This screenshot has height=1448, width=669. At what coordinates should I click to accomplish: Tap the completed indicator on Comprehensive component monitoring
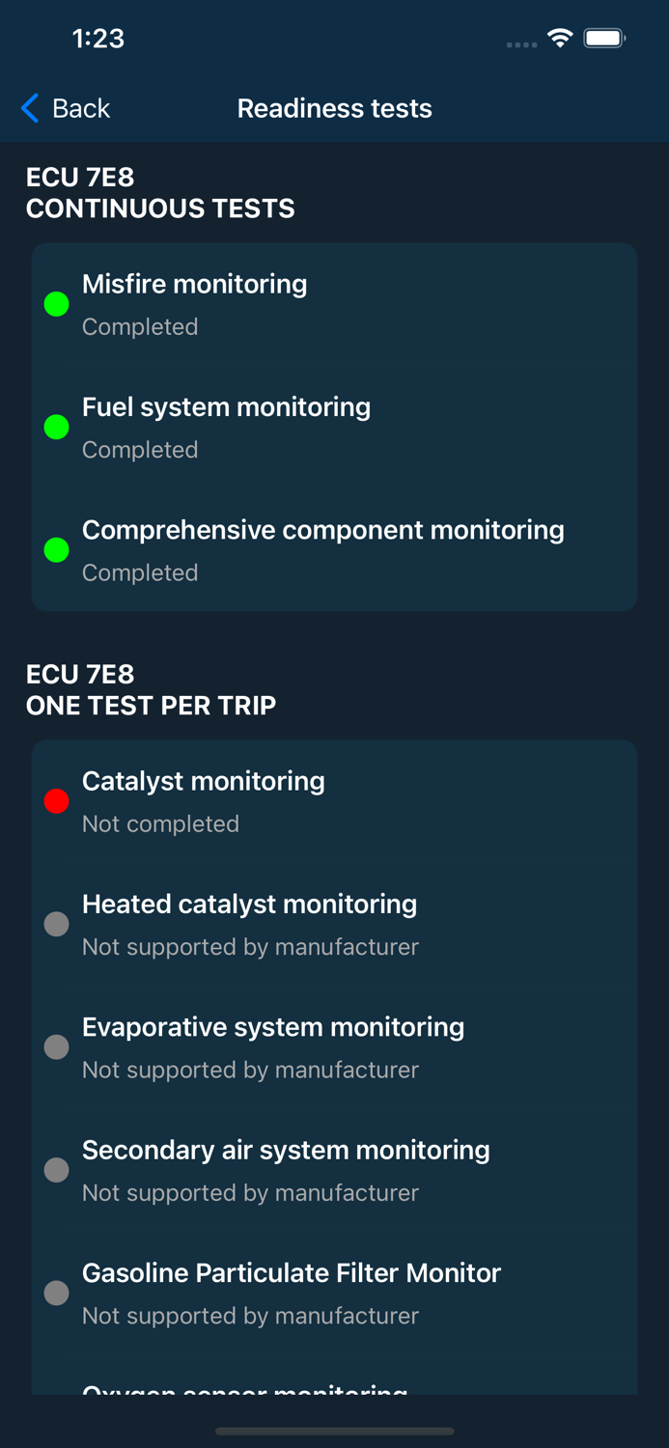click(x=56, y=550)
